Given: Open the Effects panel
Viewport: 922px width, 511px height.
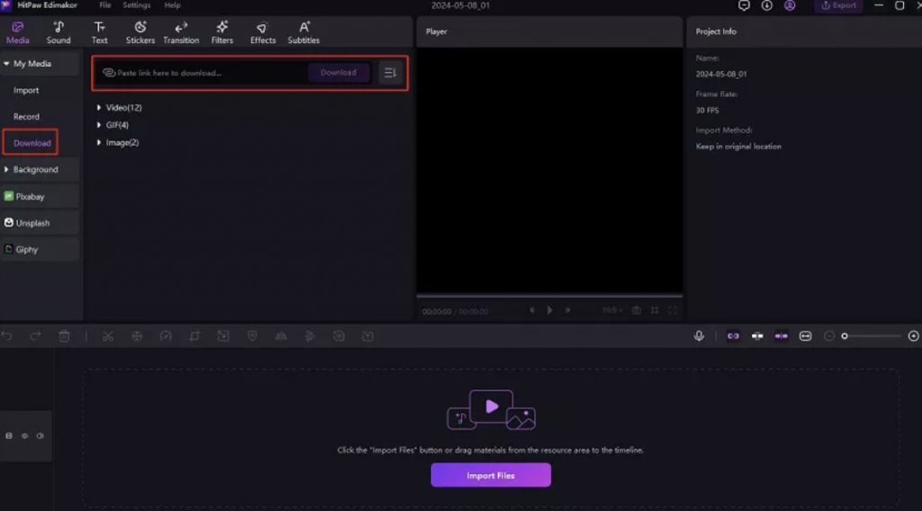Looking at the screenshot, I should (x=263, y=32).
